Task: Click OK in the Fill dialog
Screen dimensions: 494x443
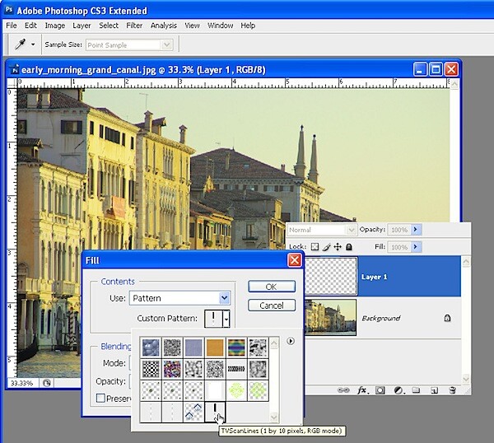Action: [x=272, y=287]
